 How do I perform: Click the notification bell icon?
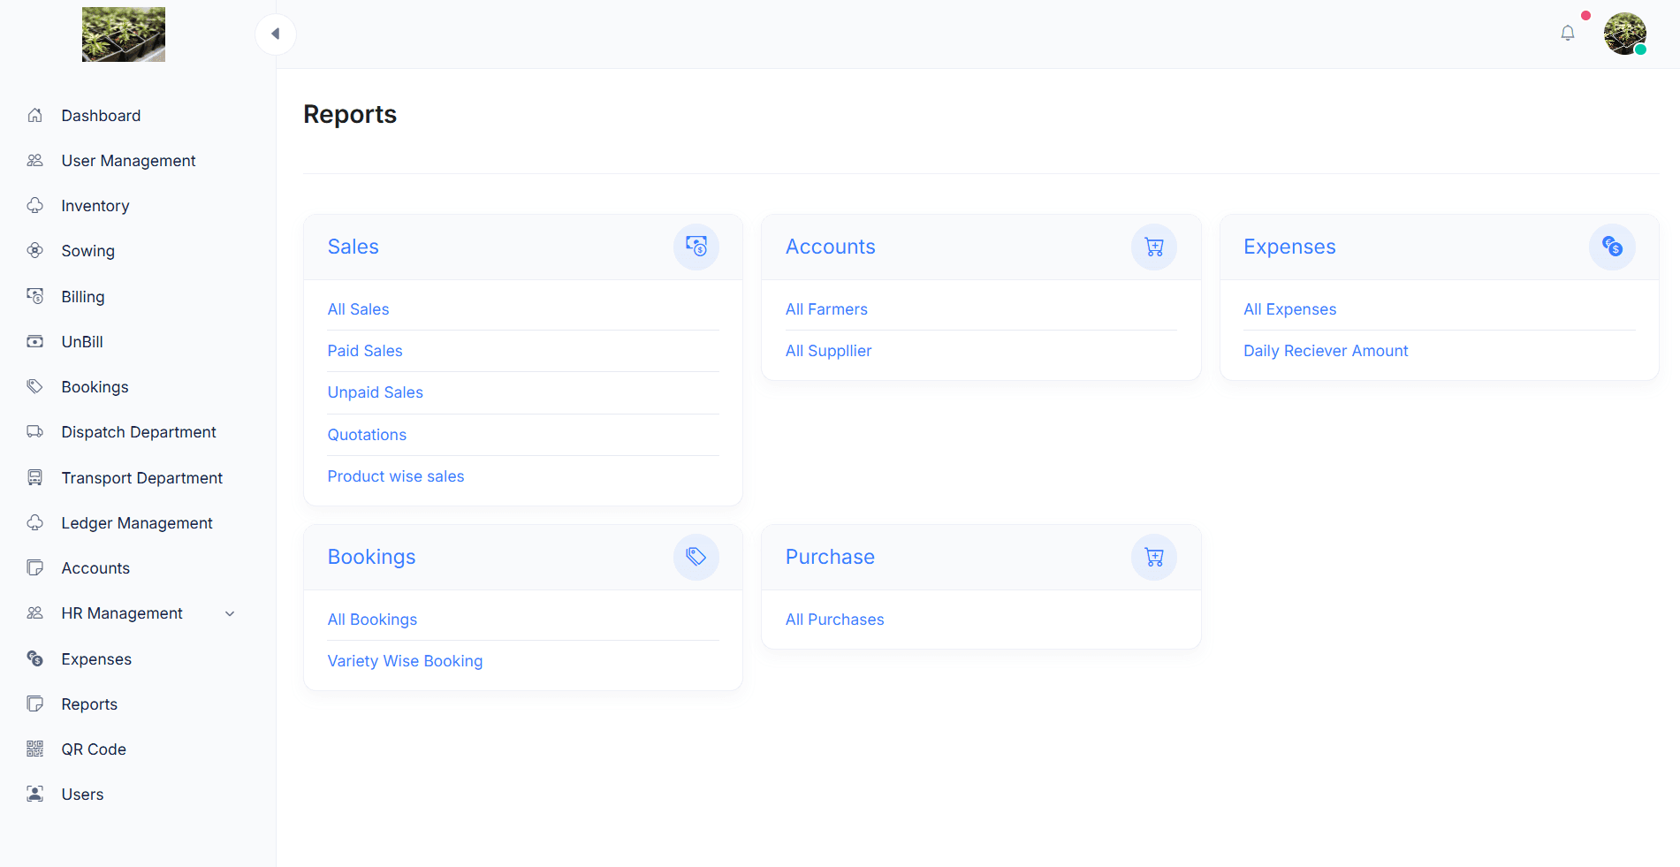click(1567, 34)
